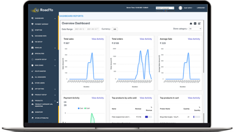Click the home icon in Overview Dashboard
Screen dimensions: 234x132
(191, 24)
